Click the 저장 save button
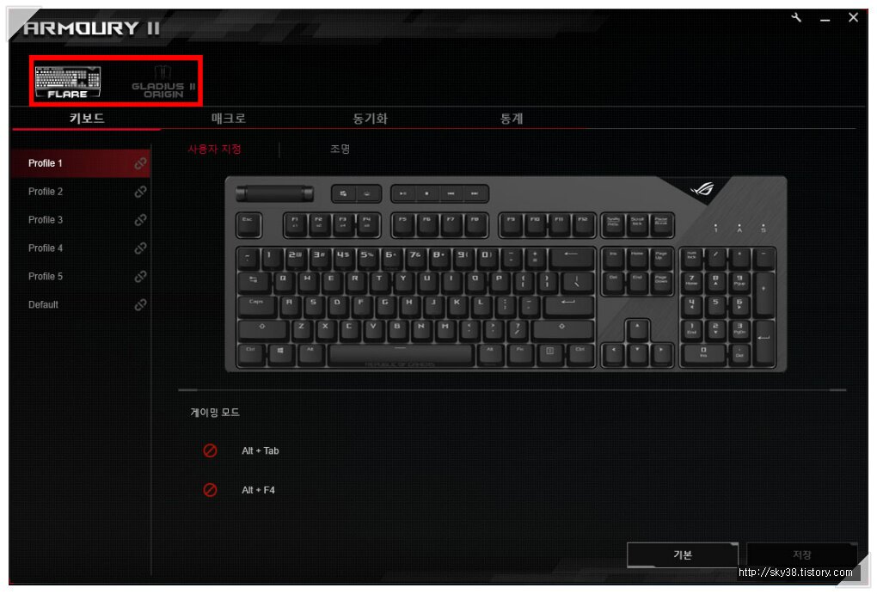 [802, 554]
